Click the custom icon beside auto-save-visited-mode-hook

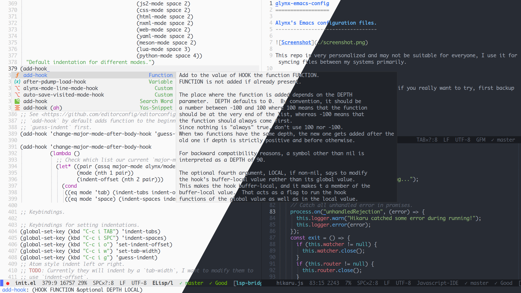(x=17, y=95)
